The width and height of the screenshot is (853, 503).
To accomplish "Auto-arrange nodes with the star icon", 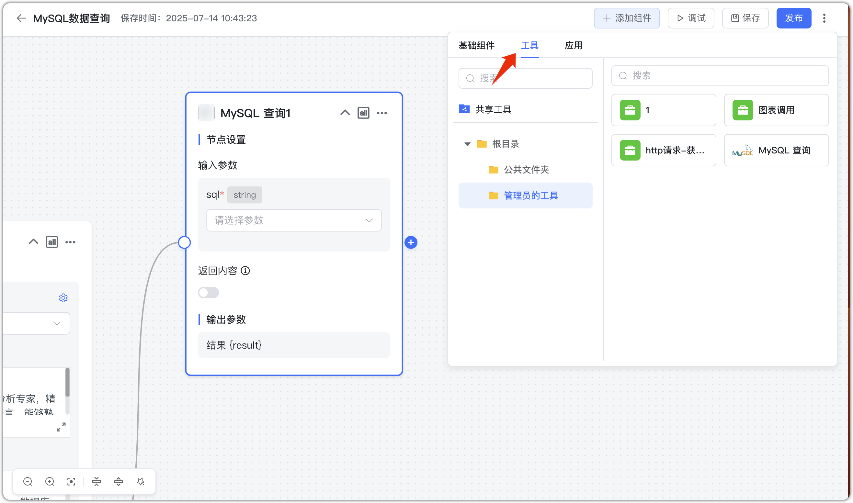I will tap(140, 481).
